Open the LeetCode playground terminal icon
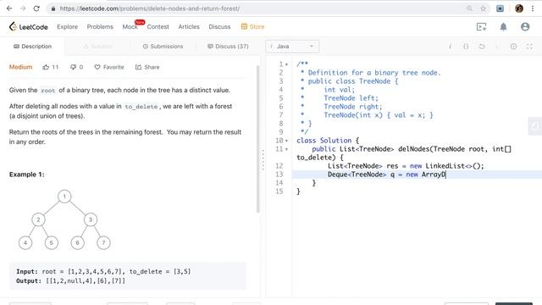Image resolution: width=542 pixels, height=305 pixels. pos(482,26)
